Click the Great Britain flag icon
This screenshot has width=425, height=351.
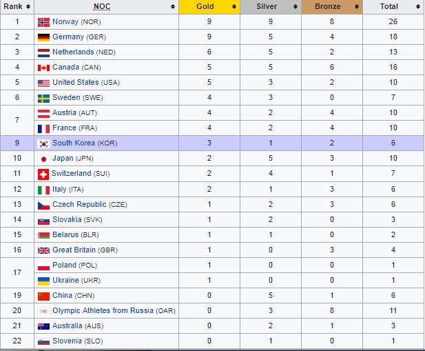[43, 250]
